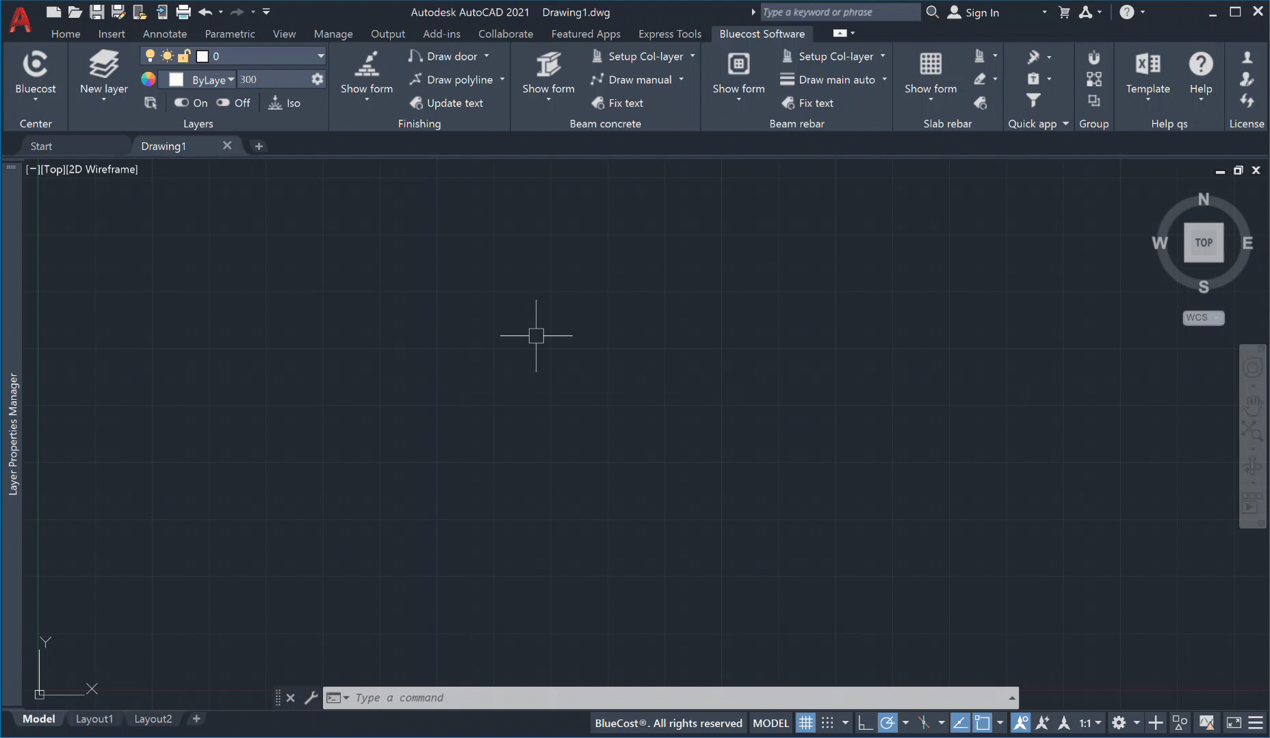Open the Finishing Show form icon
This screenshot has width=1270, height=738.
click(367, 65)
